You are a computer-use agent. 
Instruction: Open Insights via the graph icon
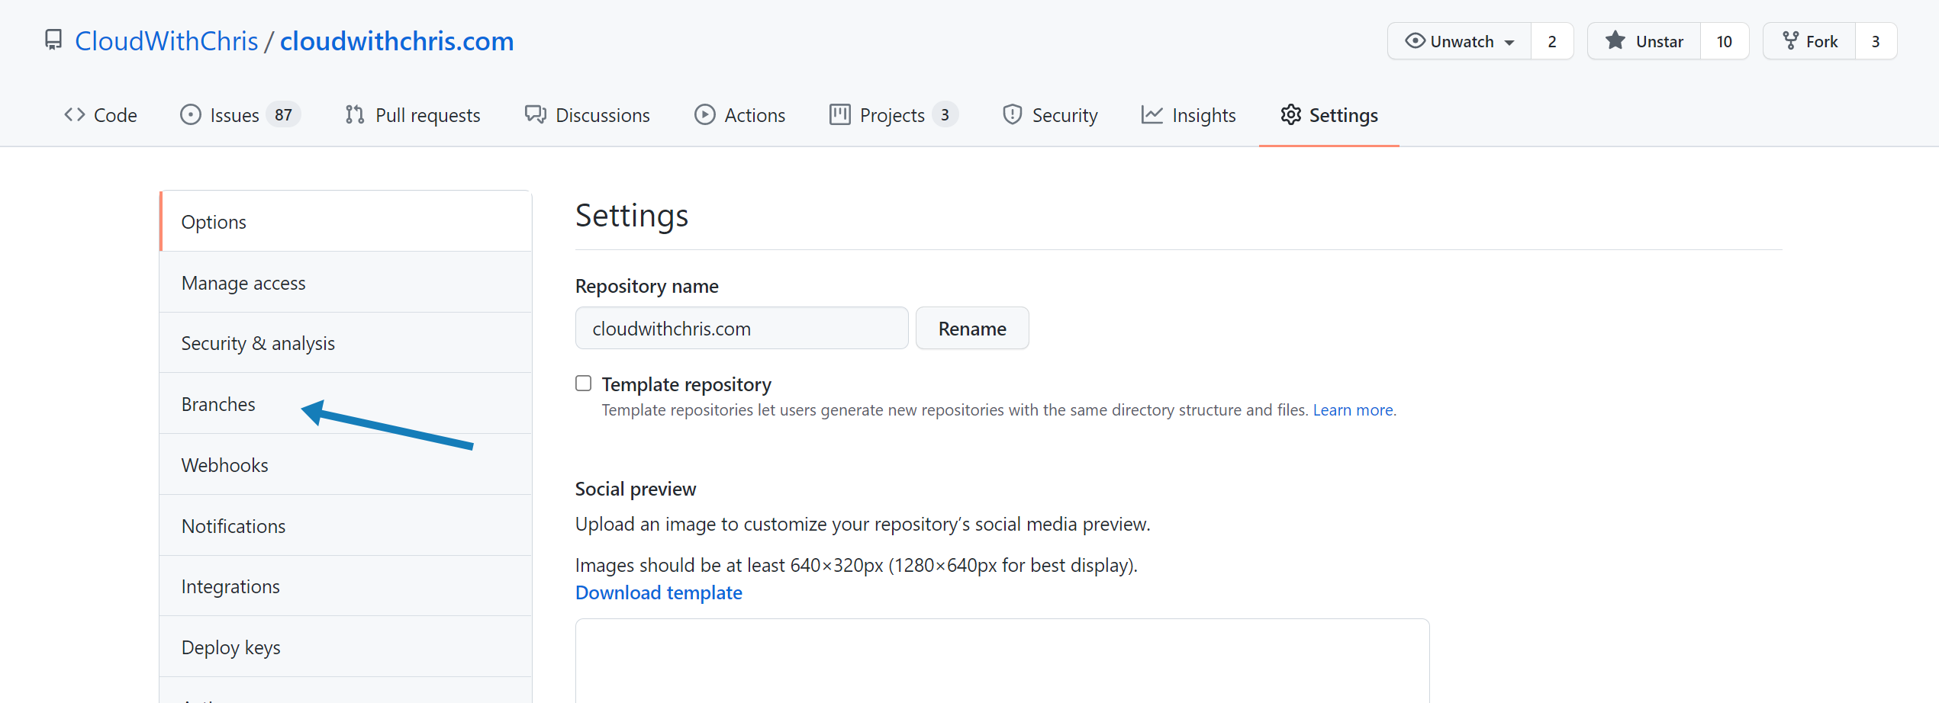click(x=1151, y=114)
